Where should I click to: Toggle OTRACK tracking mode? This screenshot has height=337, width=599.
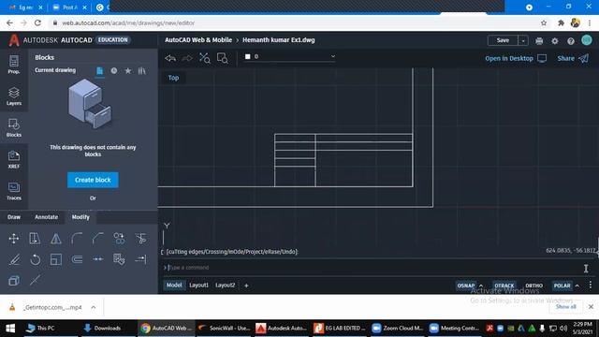click(504, 286)
